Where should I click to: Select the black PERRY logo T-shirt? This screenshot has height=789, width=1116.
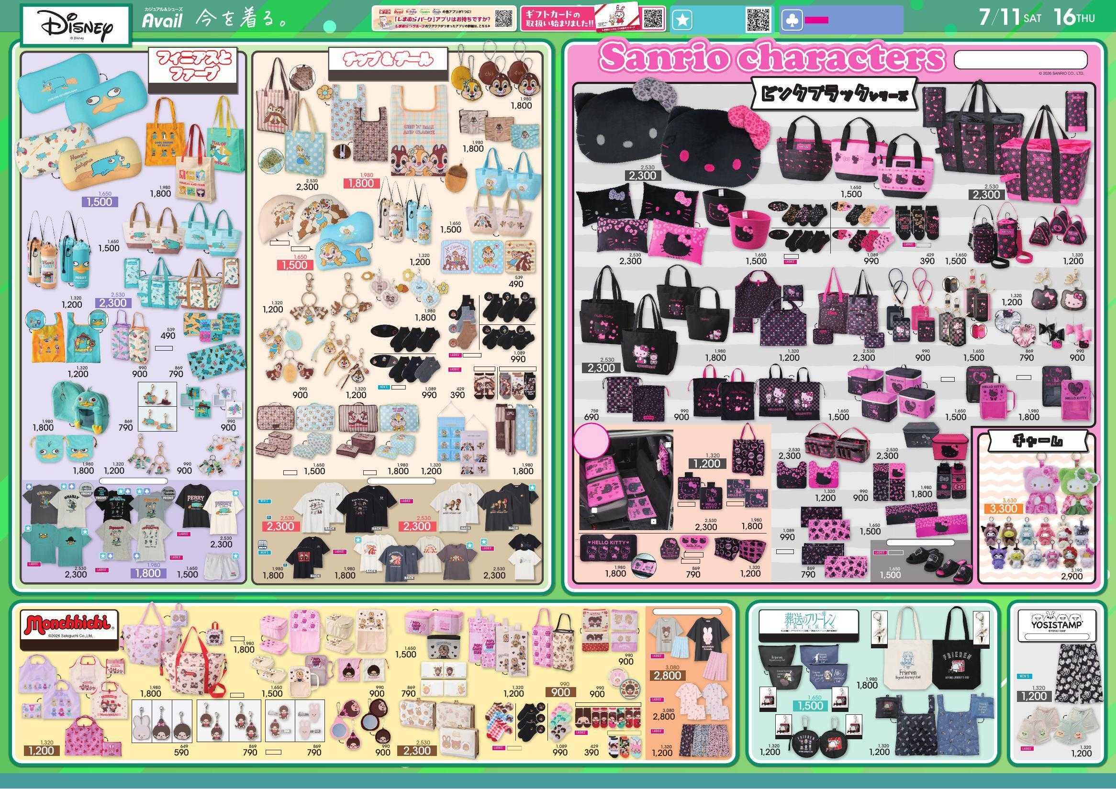[x=193, y=506]
